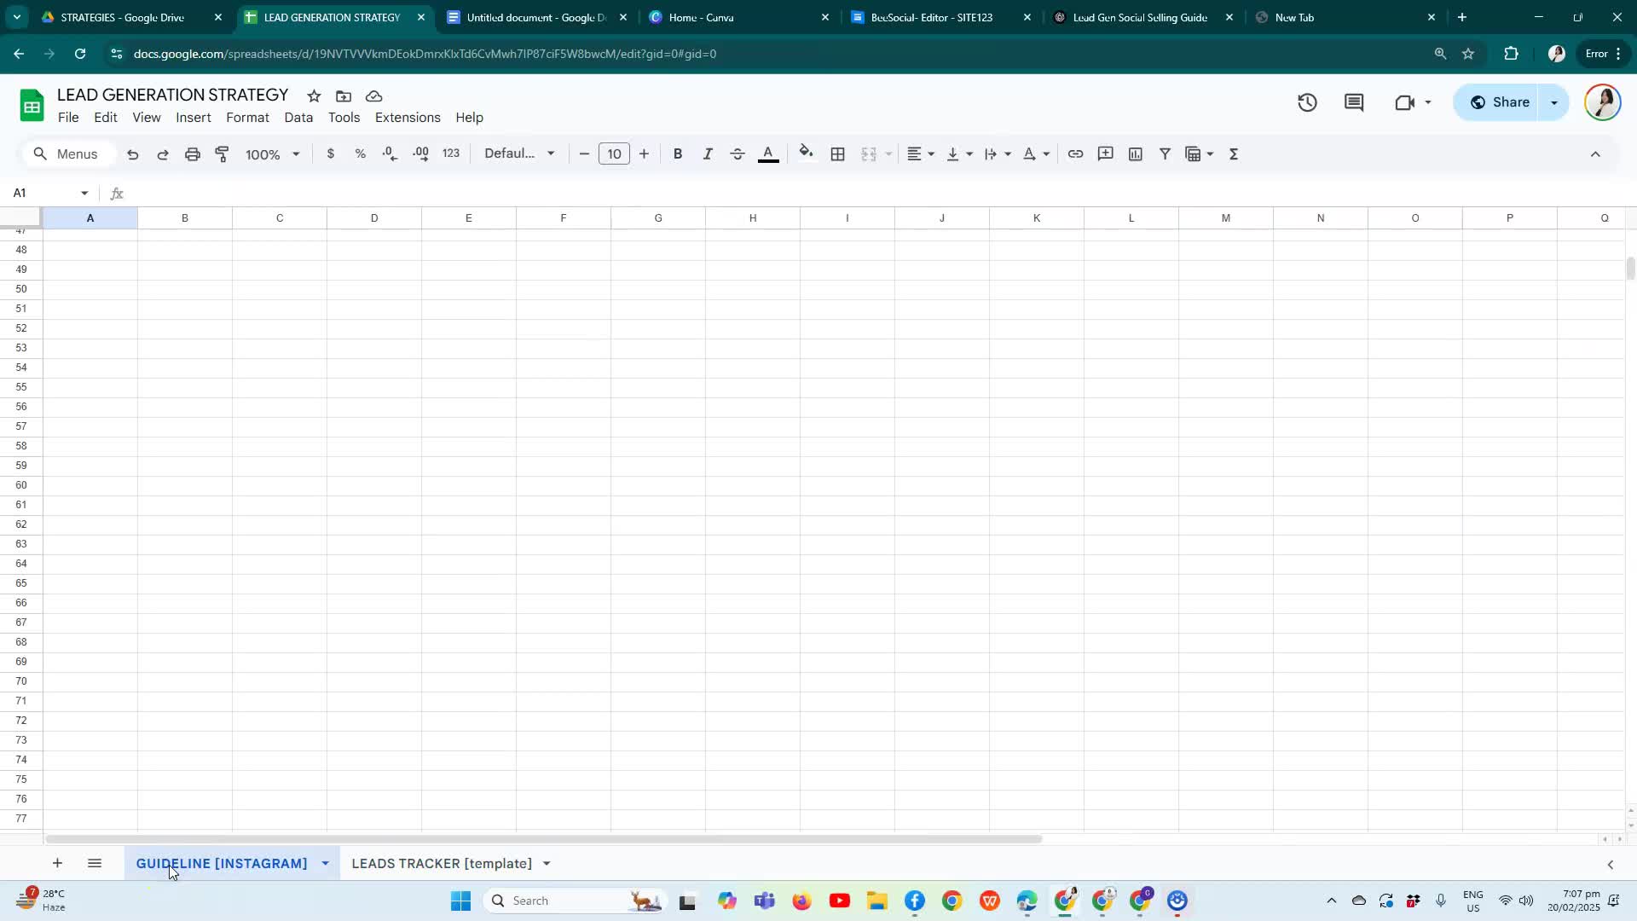Format as currency with dollar icon
The image size is (1637, 921).
(x=331, y=154)
